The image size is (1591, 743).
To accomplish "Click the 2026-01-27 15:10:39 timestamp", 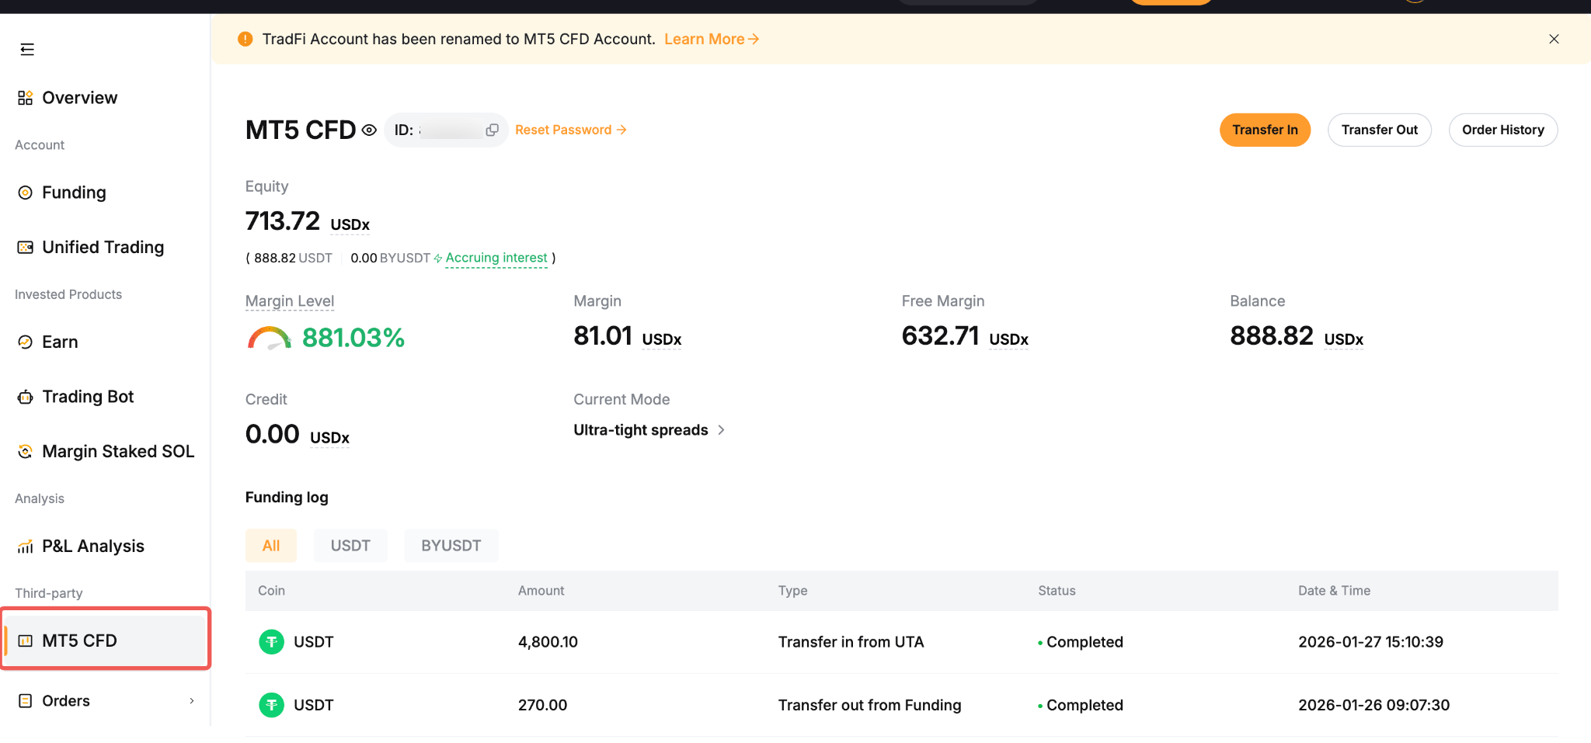I will pos(1370,642).
